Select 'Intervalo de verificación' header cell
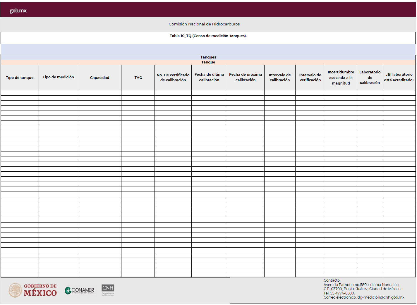Screen dimensions: 417x305 [310, 77]
